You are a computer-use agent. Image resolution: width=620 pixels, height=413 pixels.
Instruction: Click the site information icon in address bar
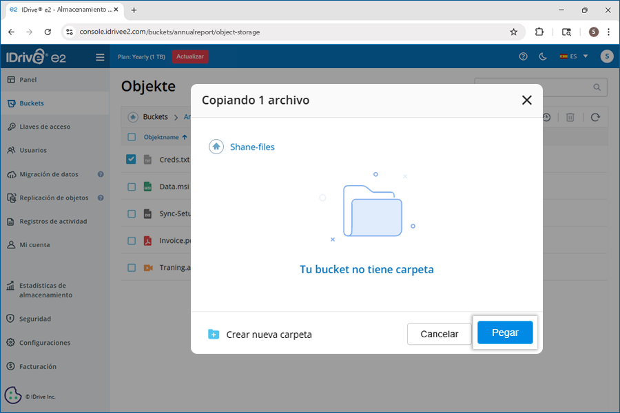pyautogui.click(x=70, y=32)
